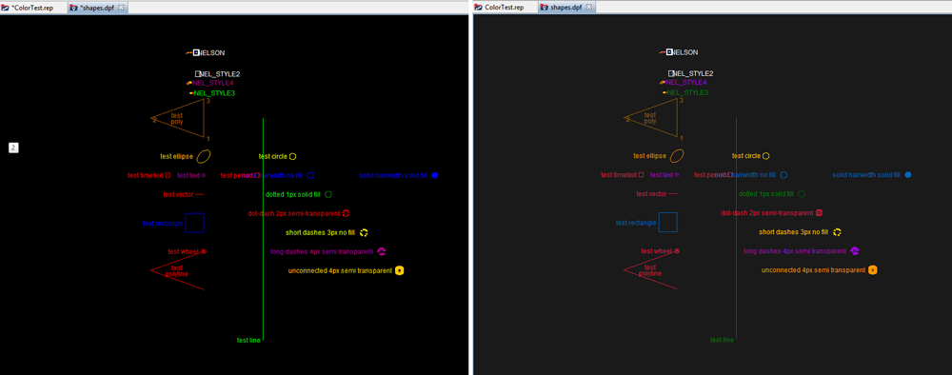Click the solid blue filled circle in black pane
This screenshot has width=952, height=375.
click(435, 175)
